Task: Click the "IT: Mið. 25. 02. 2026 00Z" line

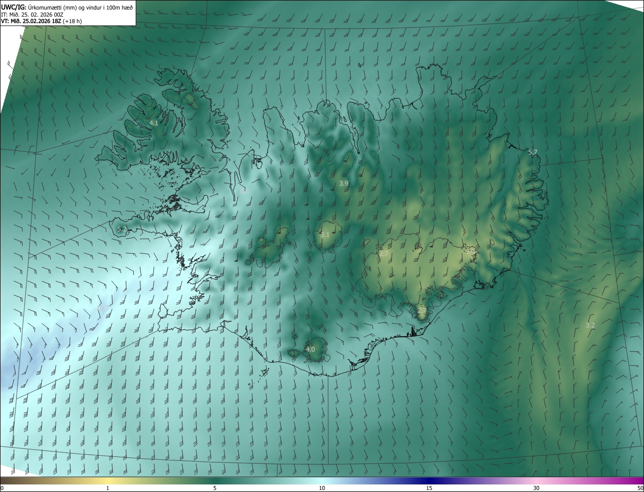Action: [x=32, y=15]
